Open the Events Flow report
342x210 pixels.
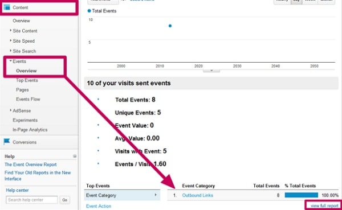[x=28, y=99]
